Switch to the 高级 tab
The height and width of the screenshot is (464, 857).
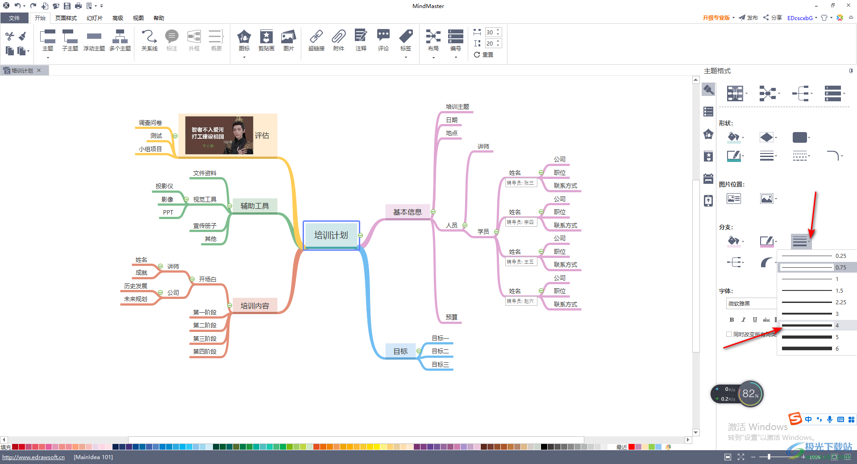click(118, 18)
